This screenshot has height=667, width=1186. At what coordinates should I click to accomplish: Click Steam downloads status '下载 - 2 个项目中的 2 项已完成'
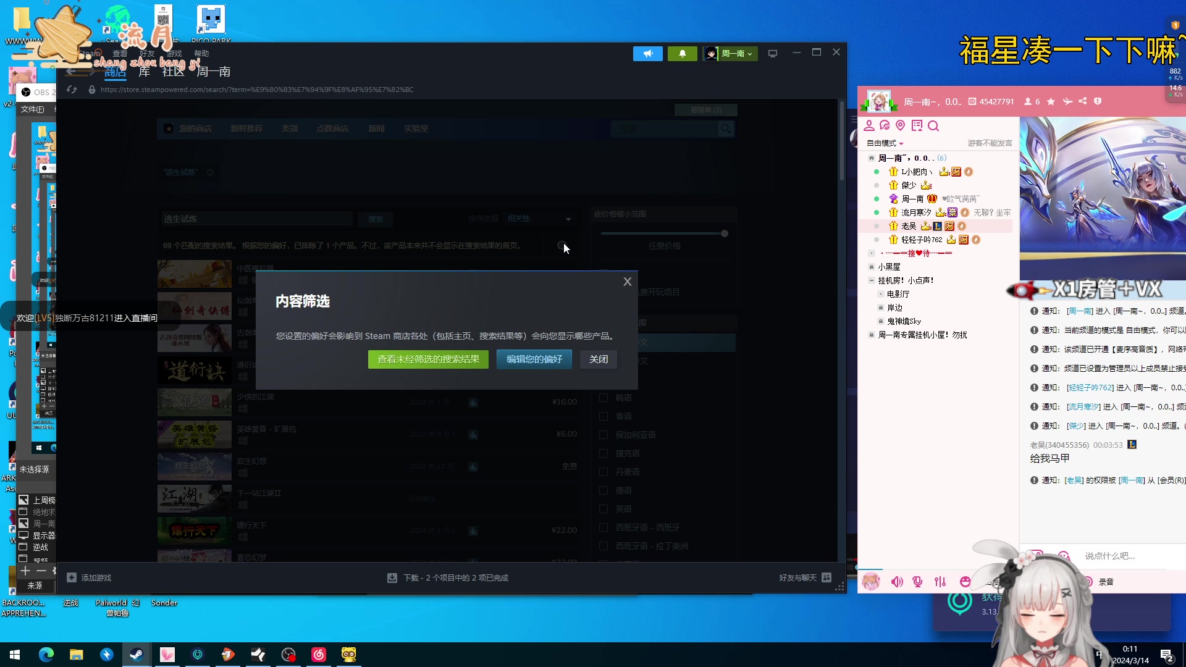pos(456,578)
